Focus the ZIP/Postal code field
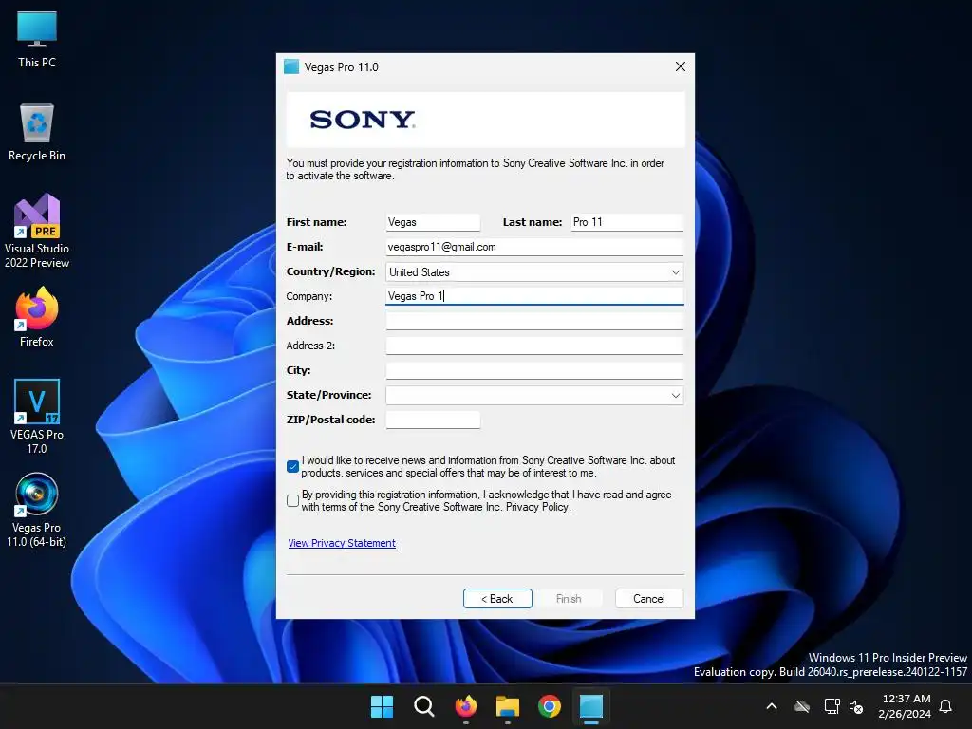 tap(433, 420)
